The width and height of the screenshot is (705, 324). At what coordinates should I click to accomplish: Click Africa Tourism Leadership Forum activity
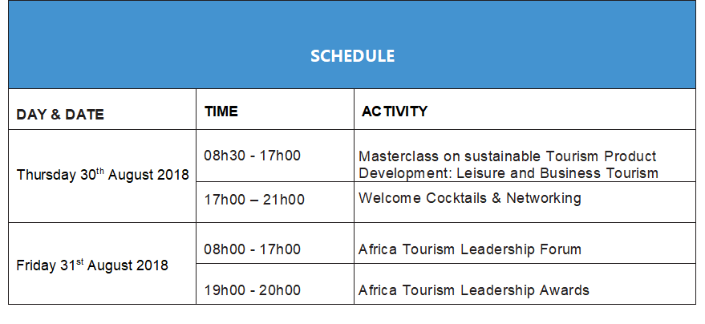(x=470, y=249)
